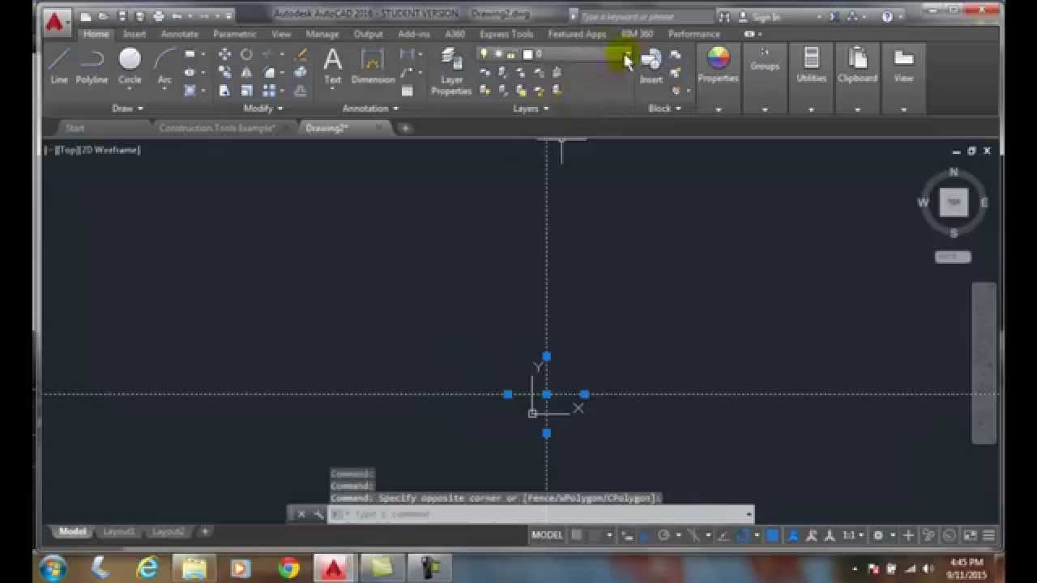Toggle layer 0 on/off lightbulb
1037x583 pixels.
coord(484,54)
